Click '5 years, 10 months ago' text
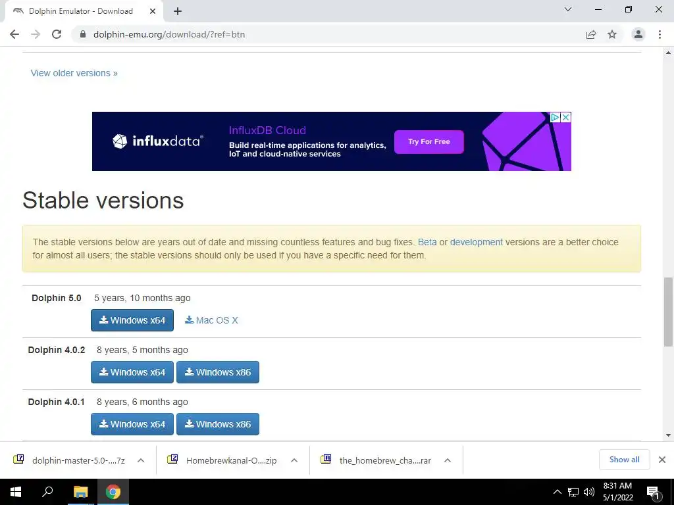Image resolution: width=674 pixels, height=505 pixels. pos(142,298)
